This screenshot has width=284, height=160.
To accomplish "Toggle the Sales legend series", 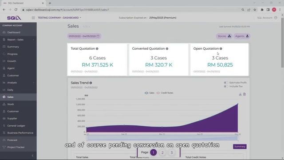I will [x=149, y=93].
